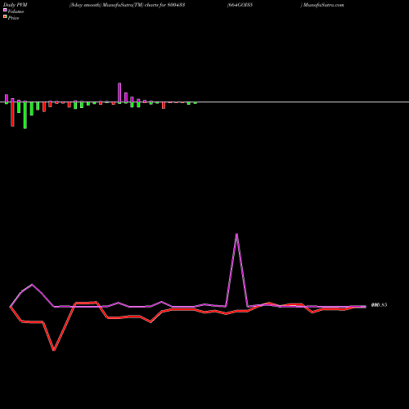Click the tall magenta spike peak on volume line
Image resolution: width=409 pixels, height=409 pixels.
(x=236, y=234)
